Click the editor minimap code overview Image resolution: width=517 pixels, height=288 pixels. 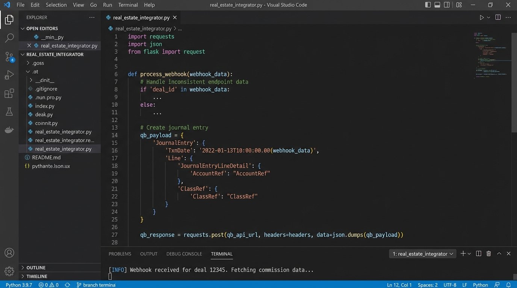pos(492,56)
